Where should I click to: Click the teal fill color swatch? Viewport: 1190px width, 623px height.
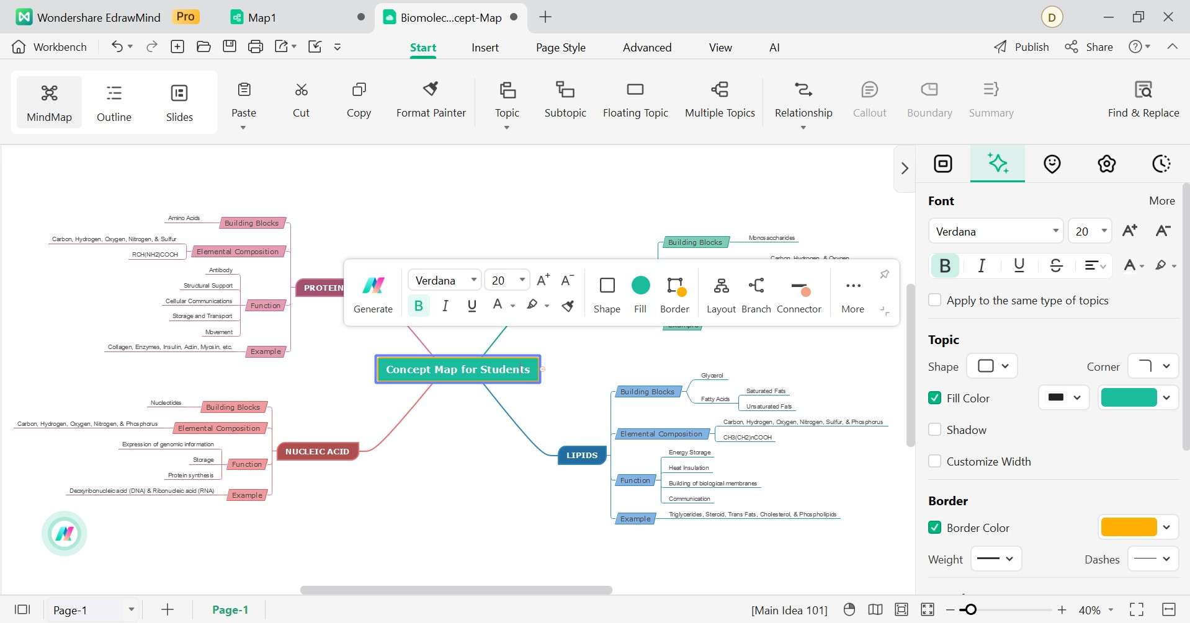tap(1129, 397)
